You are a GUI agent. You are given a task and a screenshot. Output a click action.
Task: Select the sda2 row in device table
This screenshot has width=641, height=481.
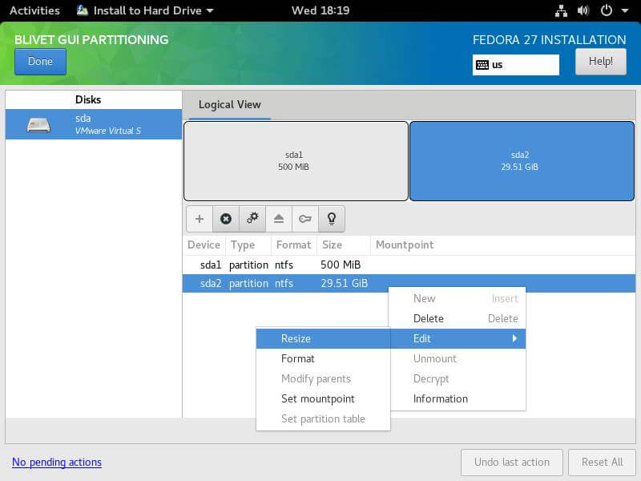click(409, 283)
